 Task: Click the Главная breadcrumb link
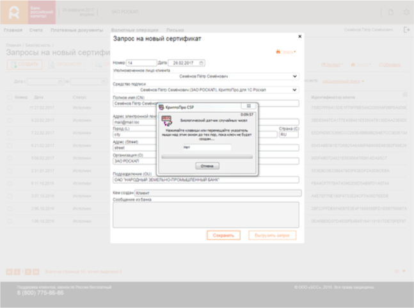[13, 45]
